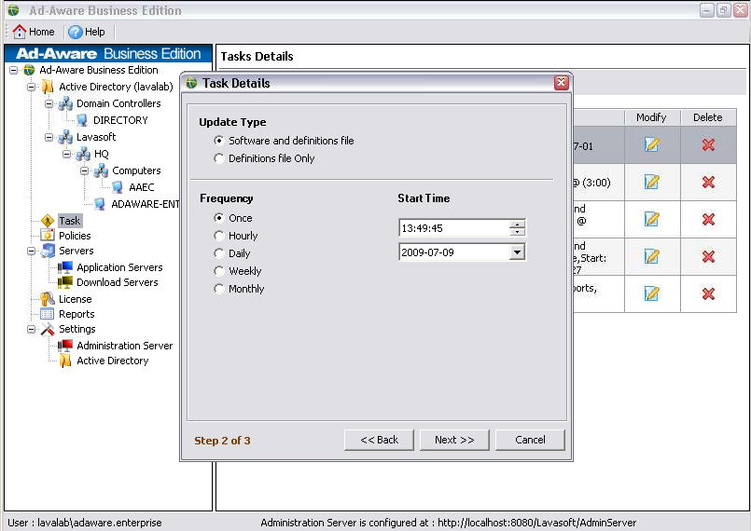Select Software and definitions file radio button
The width and height of the screenshot is (751, 531).
(219, 140)
